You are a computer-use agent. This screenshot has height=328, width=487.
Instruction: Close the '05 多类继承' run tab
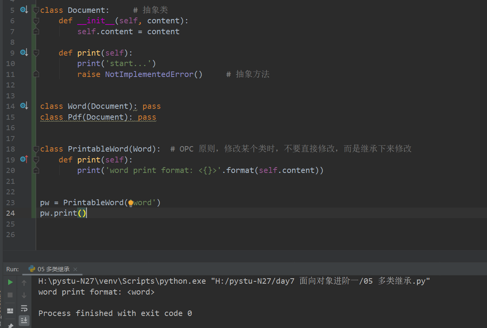[75, 269]
